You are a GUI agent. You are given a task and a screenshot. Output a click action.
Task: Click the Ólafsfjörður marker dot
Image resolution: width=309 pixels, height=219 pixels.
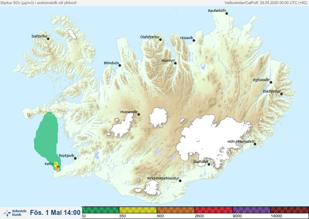click(160, 40)
